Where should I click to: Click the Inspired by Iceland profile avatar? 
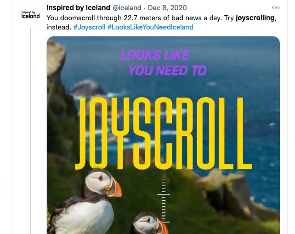(x=31, y=15)
